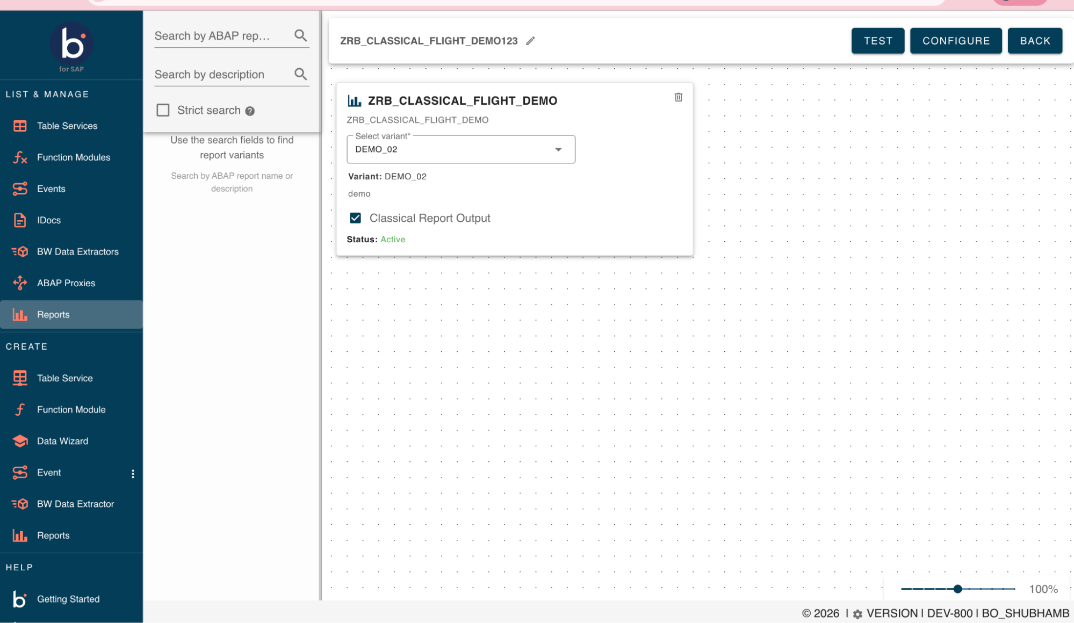This screenshot has width=1074, height=623.
Task: Click the Table Services grid icon
Action: tap(20, 126)
